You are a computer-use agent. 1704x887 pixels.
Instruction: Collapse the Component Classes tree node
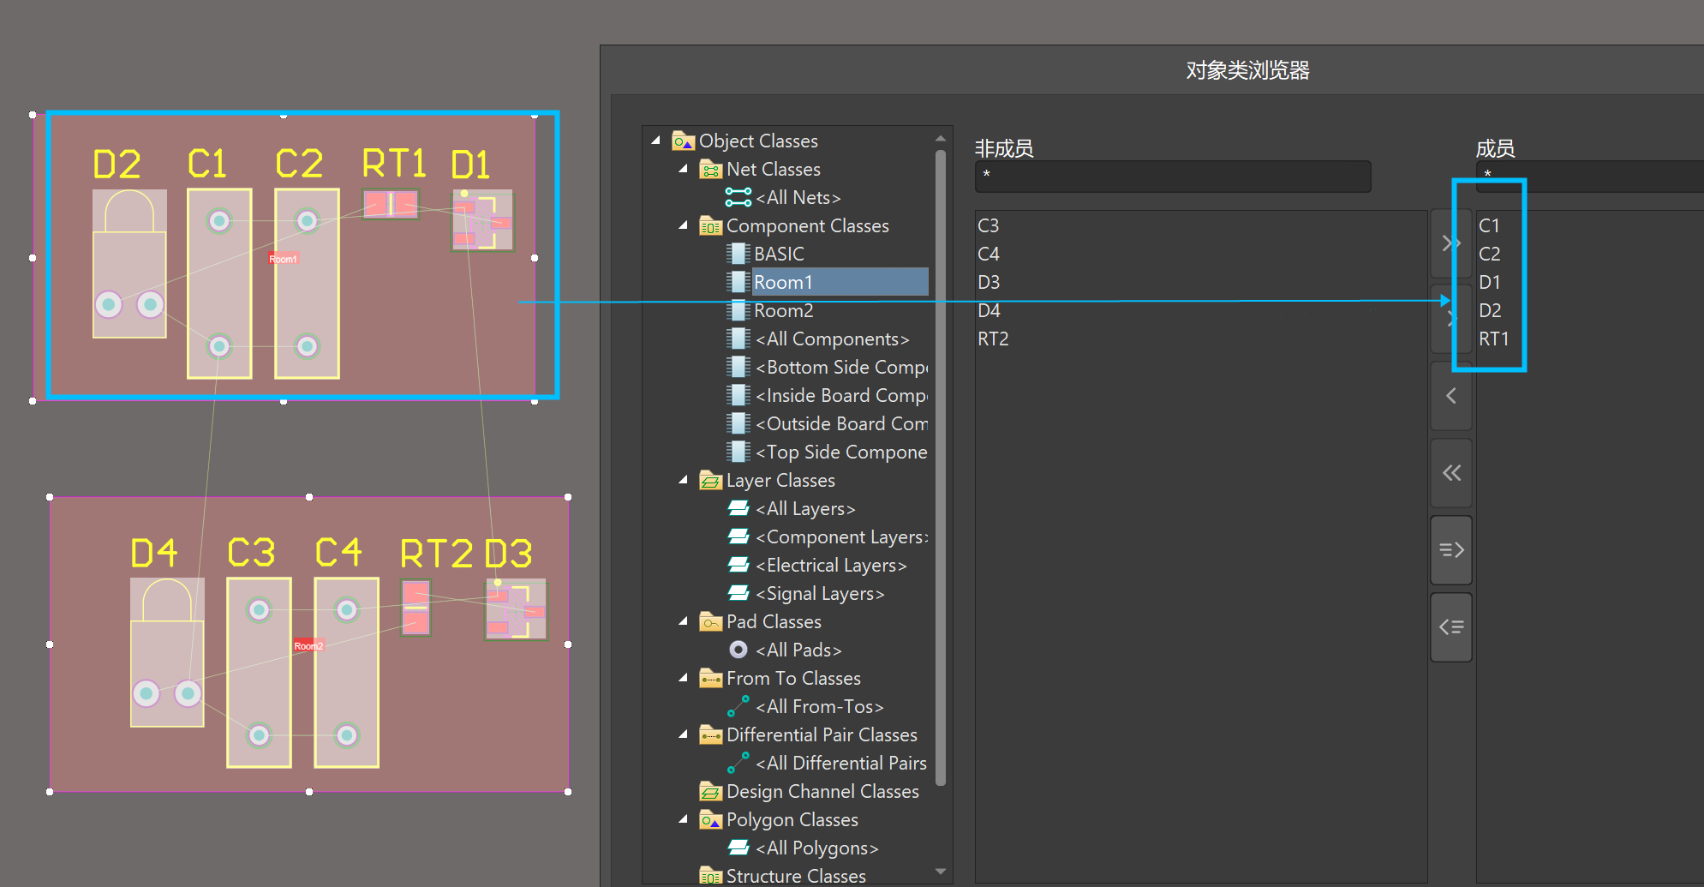684,225
